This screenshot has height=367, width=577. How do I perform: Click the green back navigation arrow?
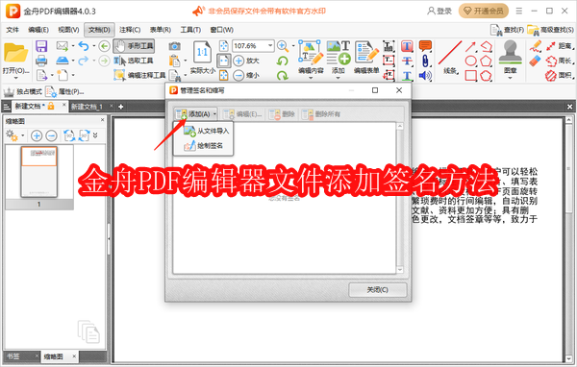point(104,46)
